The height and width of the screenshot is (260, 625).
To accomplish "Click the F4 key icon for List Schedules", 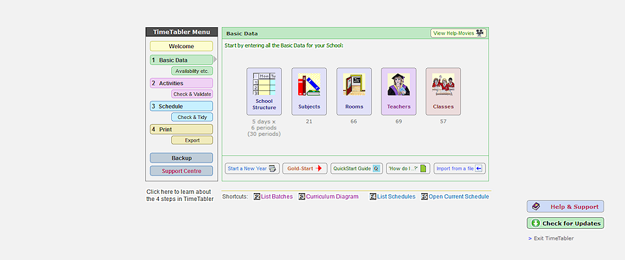I will coord(372,197).
